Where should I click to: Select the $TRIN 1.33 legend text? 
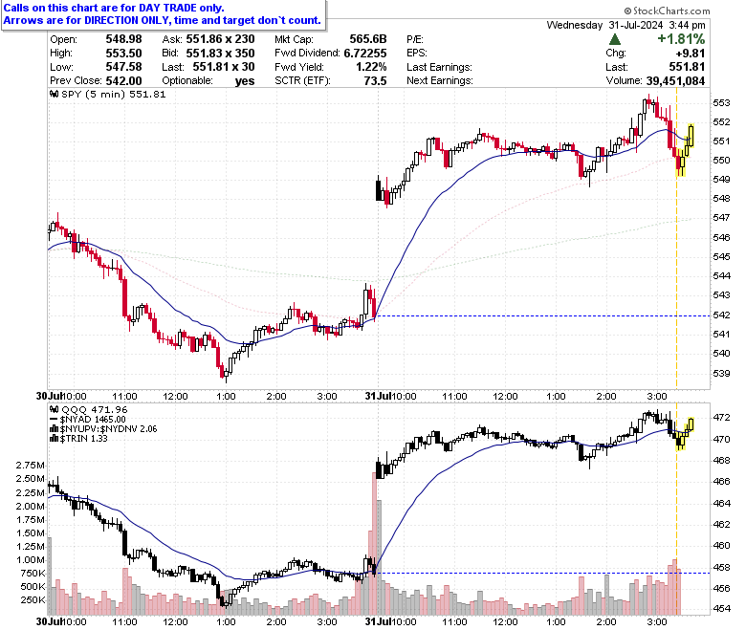[x=84, y=439]
